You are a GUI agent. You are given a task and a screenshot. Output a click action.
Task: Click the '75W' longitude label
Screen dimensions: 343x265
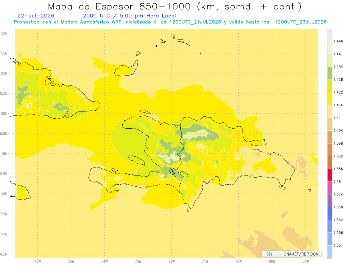click(71, 261)
